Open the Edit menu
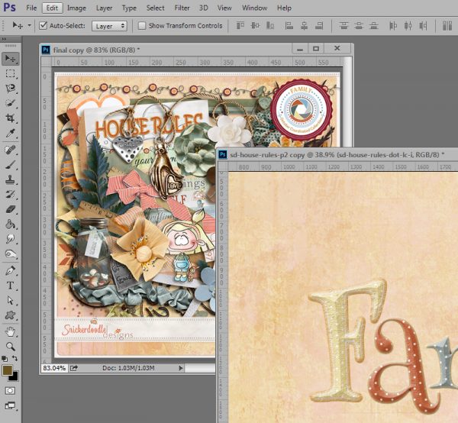 (52, 8)
